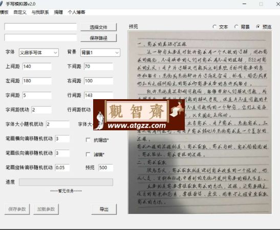Click the 保存参数 button
Viewport: 280px width, 230px height.
click(17, 209)
